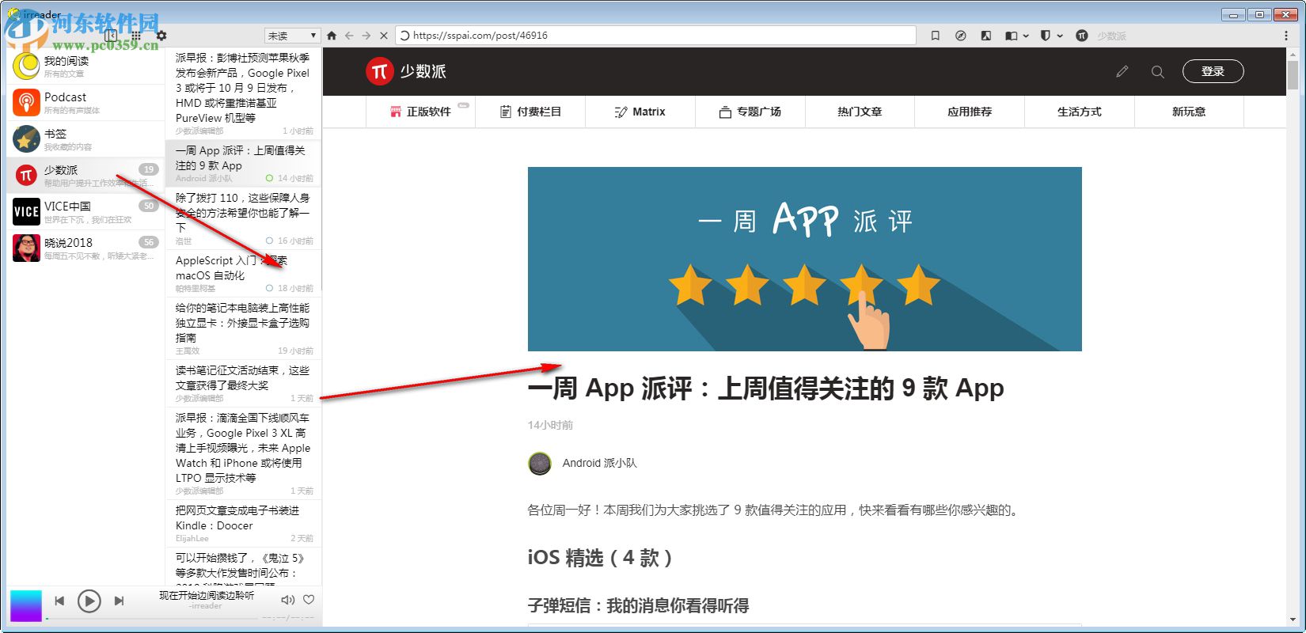
Task: Click the pencil write icon on site header
Action: tap(1122, 72)
